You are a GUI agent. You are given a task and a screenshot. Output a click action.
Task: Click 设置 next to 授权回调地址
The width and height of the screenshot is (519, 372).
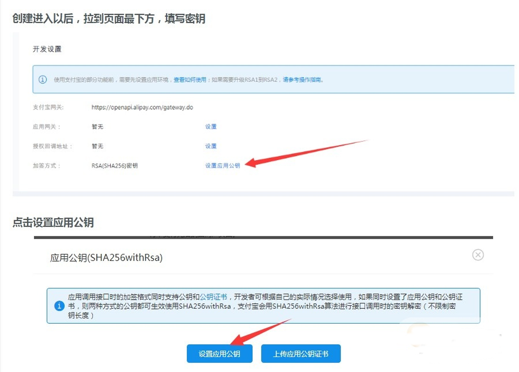point(211,146)
